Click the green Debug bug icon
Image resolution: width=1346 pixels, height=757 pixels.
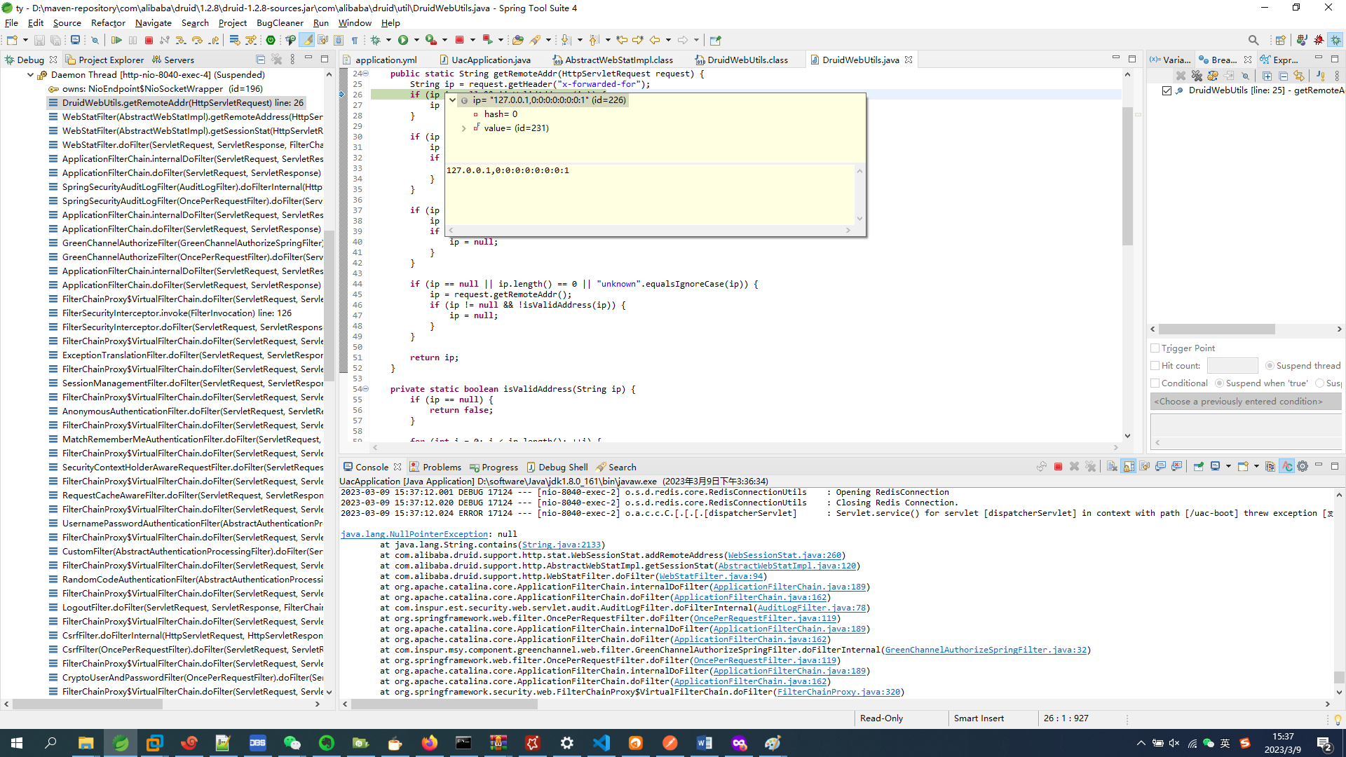[376, 41]
